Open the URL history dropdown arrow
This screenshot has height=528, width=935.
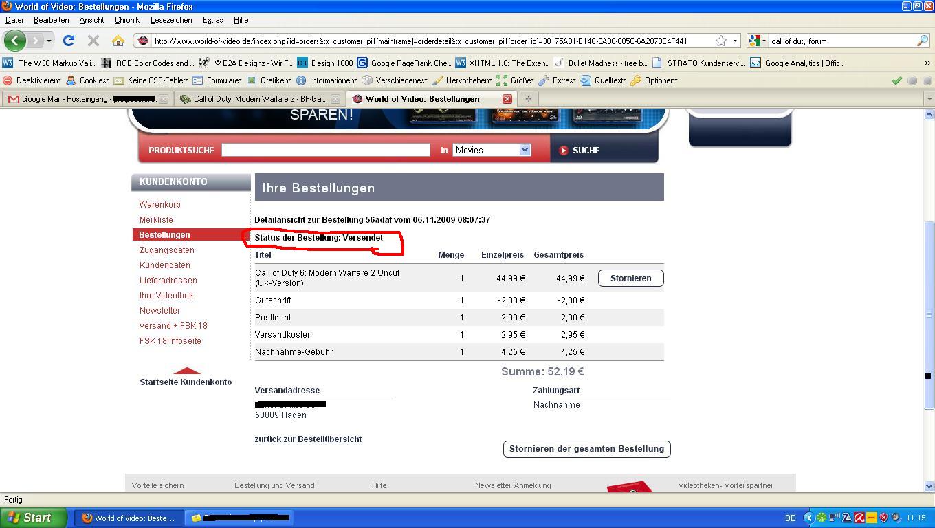tap(735, 41)
